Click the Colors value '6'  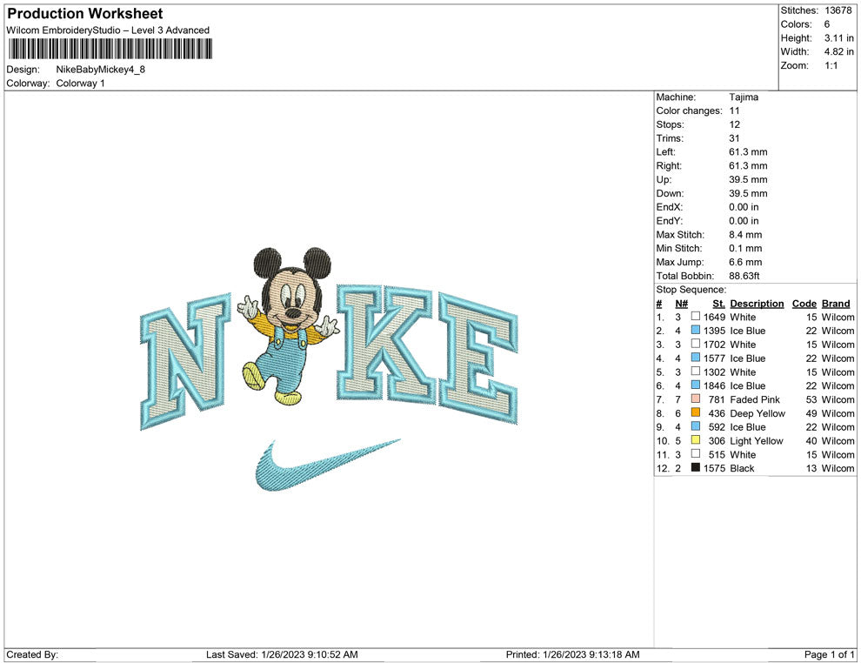click(x=827, y=24)
